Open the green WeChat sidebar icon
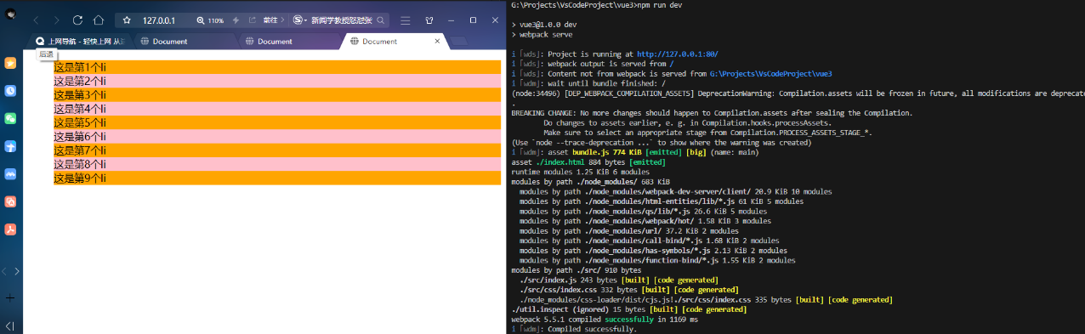 click(x=10, y=118)
